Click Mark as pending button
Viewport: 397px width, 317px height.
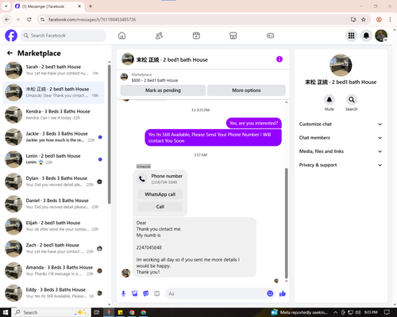(163, 90)
